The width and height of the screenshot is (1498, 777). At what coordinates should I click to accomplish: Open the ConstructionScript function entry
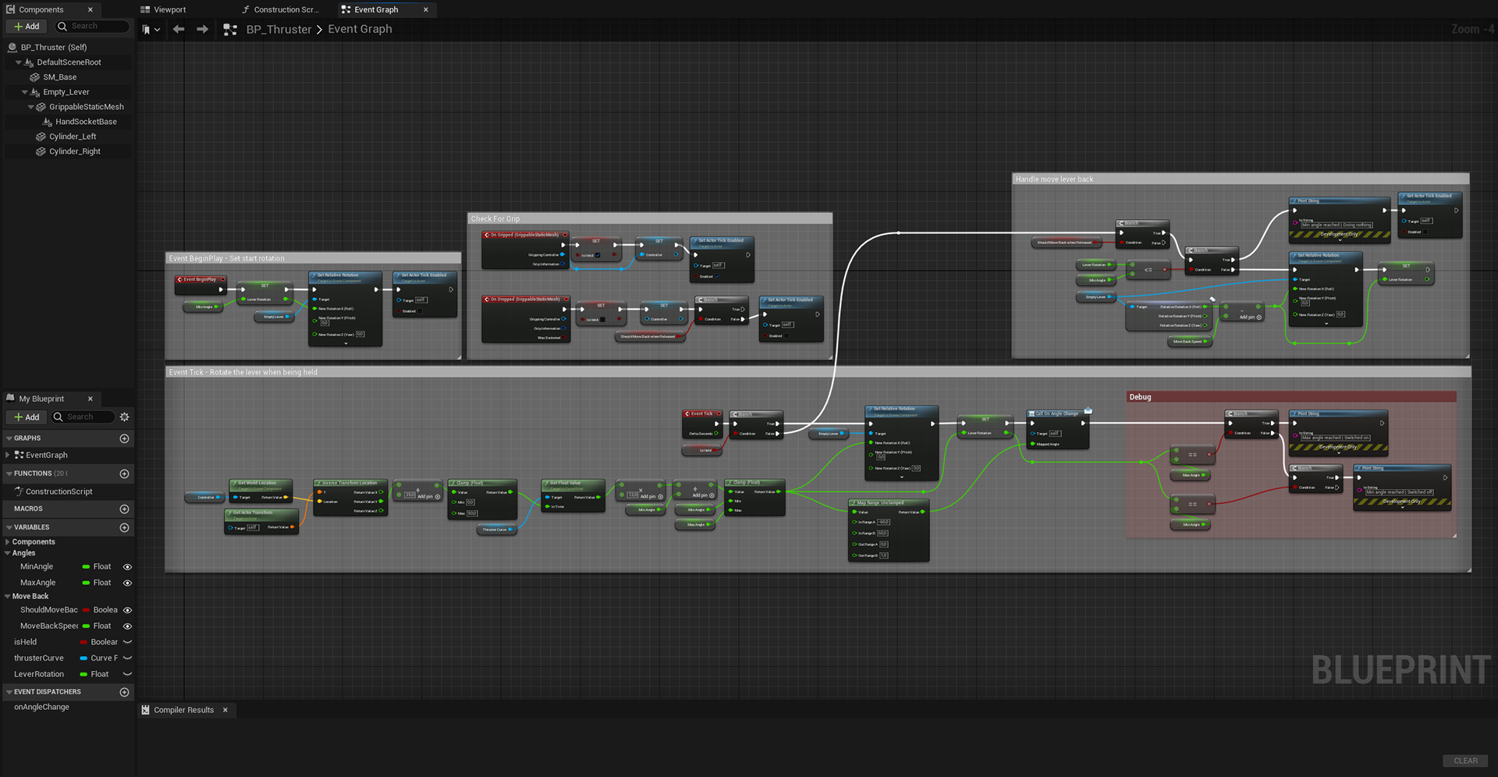pyautogui.click(x=59, y=491)
